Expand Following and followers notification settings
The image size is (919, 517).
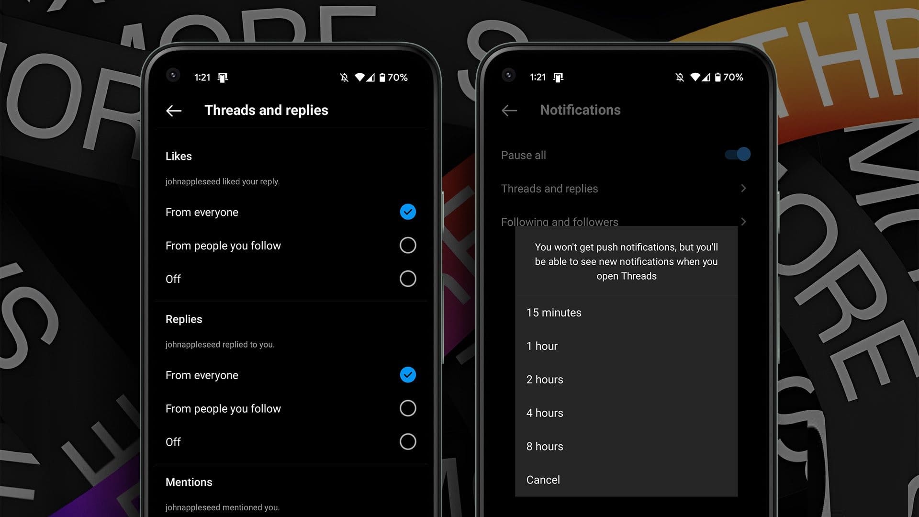pos(625,222)
